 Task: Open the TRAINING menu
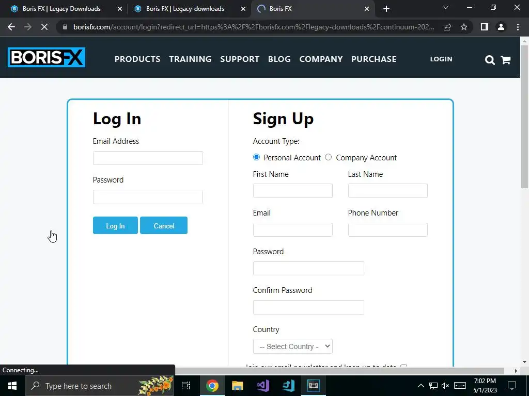(190, 59)
